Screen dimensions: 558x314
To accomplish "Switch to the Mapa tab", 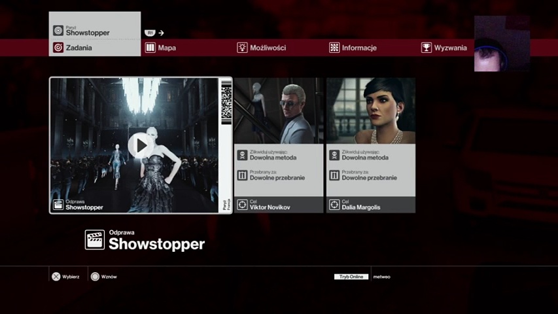I will (166, 48).
